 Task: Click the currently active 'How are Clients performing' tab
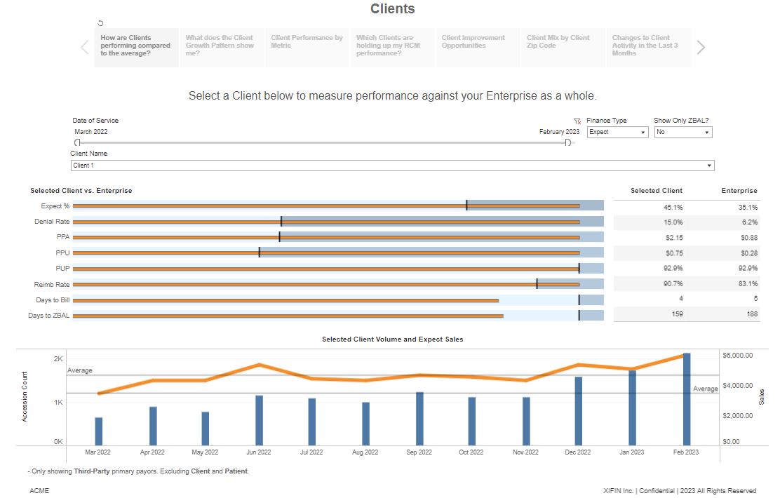[136, 47]
